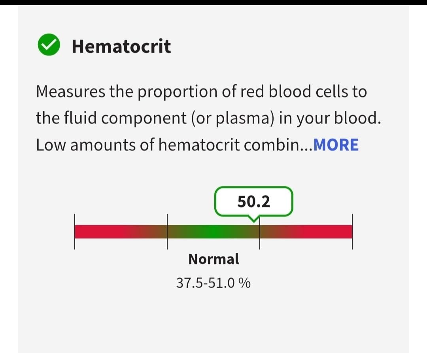Select the Normal label under the bar
427x353 pixels.
coord(213,259)
